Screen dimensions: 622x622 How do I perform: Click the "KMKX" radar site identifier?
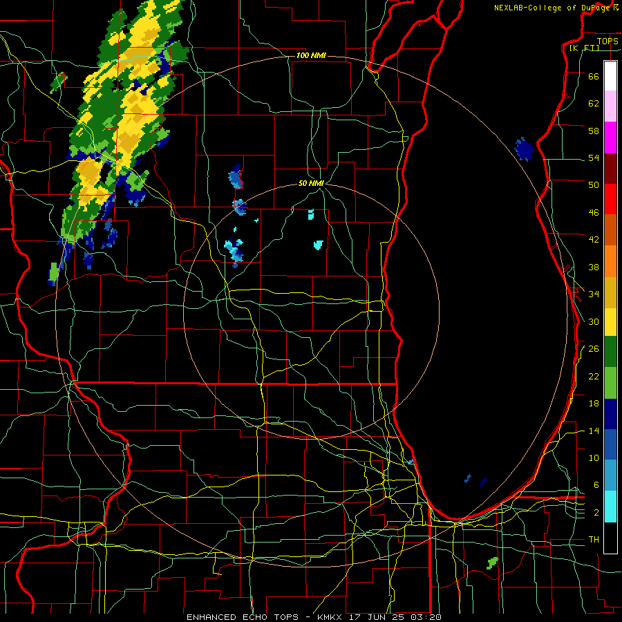tap(331, 617)
